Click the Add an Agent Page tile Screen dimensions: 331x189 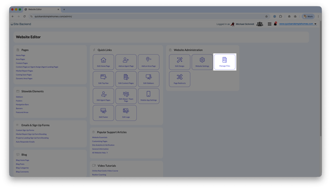126,62
